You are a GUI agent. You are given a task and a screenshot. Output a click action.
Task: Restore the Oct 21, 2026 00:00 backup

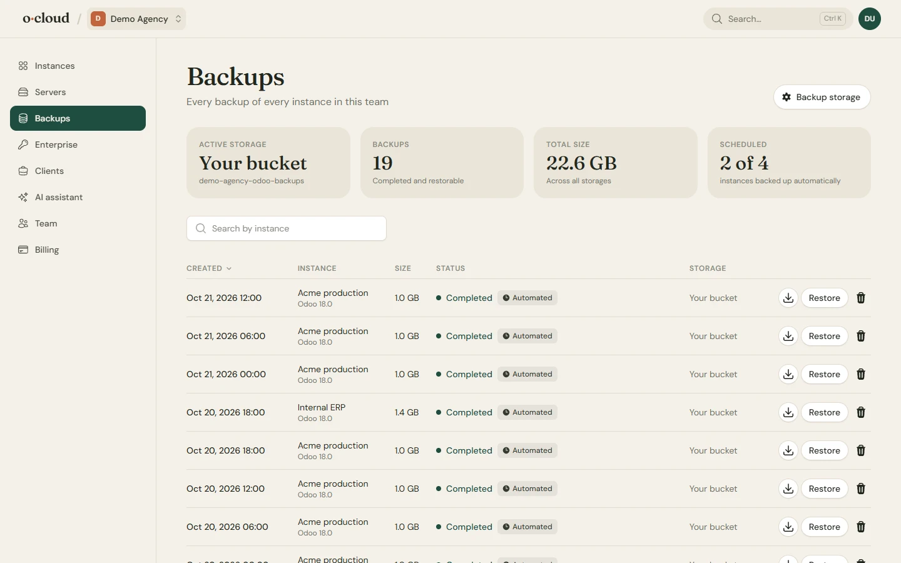point(825,374)
